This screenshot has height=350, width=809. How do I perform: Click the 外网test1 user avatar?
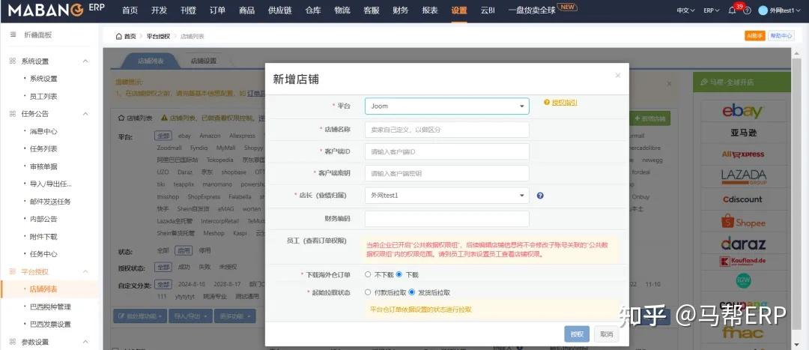click(x=763, y=10)
